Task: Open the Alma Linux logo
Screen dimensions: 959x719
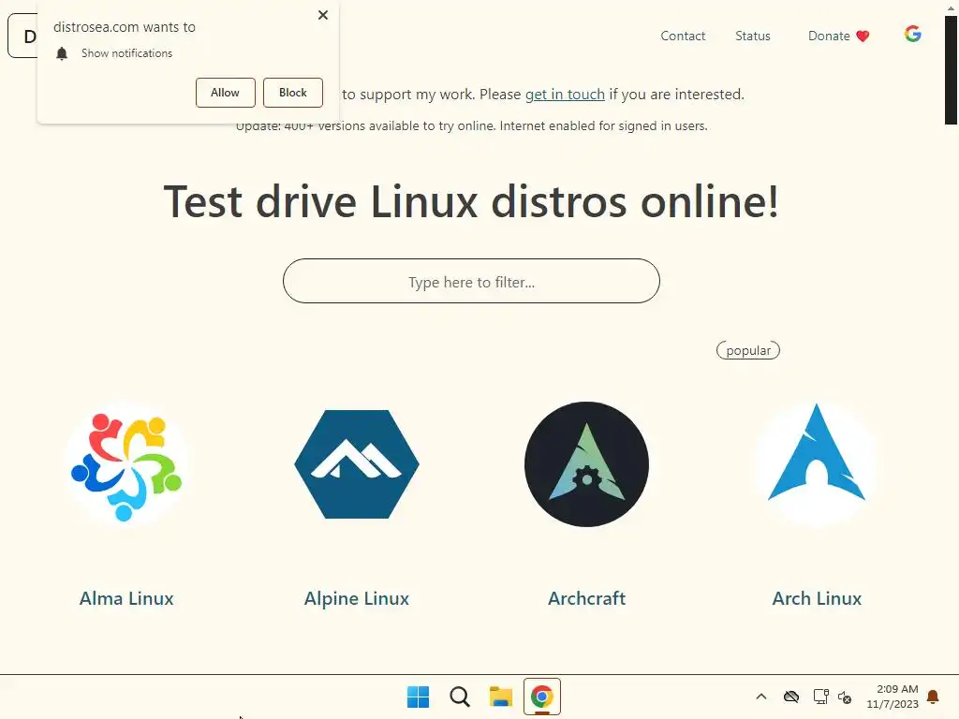Action: tap(126, 464)
